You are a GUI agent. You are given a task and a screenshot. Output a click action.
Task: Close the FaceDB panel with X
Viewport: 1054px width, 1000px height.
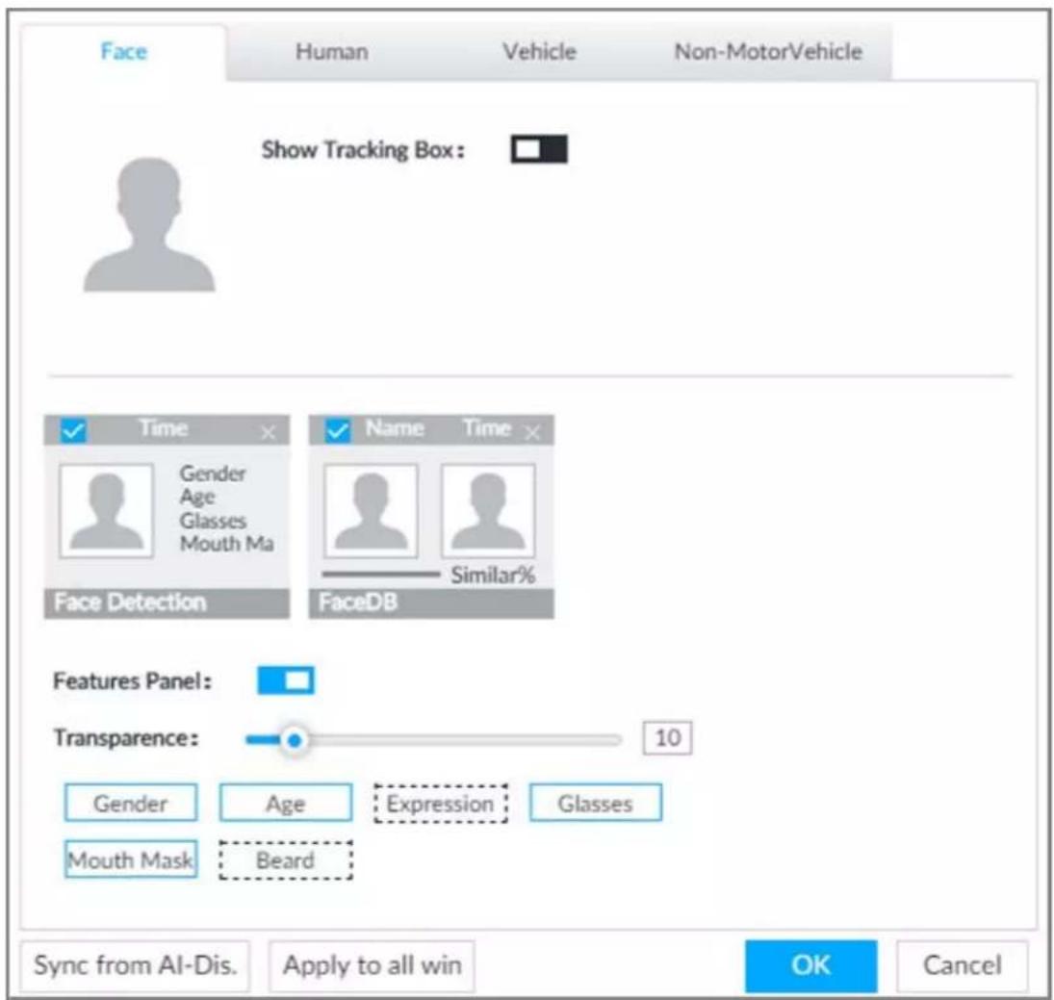[532, 432]
